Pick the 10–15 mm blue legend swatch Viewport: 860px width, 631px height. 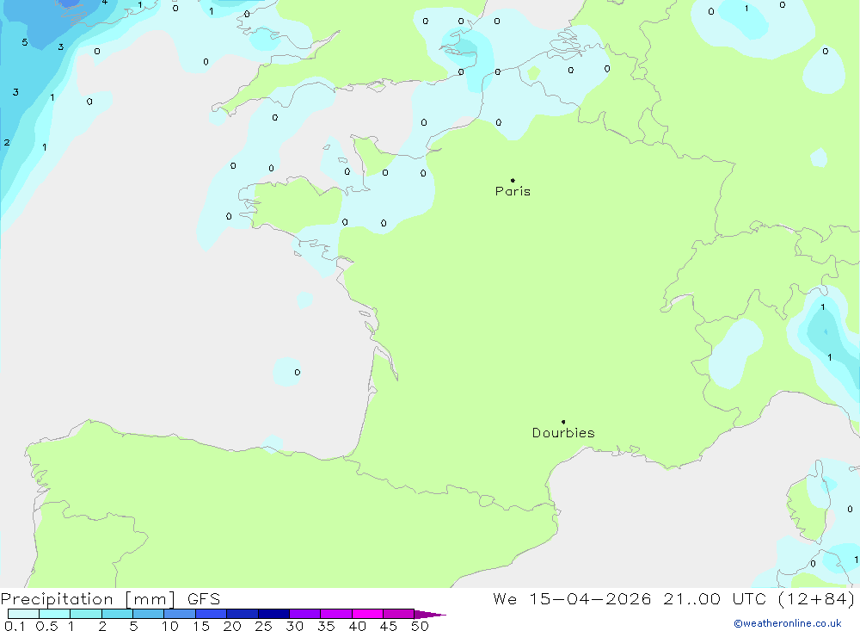click(180, 614)
